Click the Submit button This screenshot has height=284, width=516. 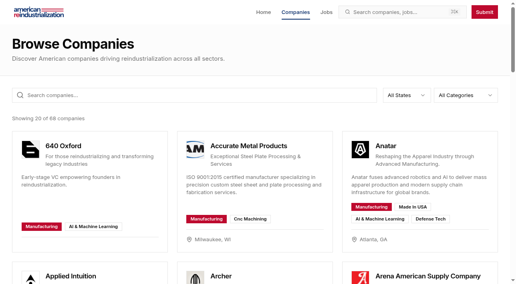click(485, 12)
